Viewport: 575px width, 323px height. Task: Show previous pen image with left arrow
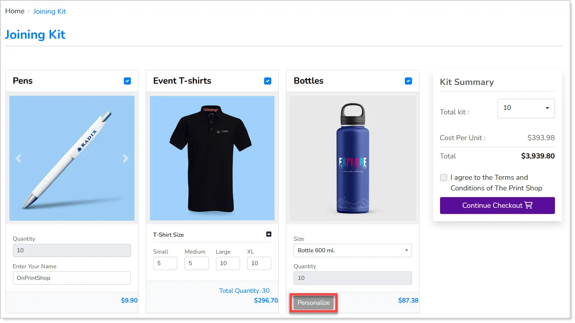18,158
